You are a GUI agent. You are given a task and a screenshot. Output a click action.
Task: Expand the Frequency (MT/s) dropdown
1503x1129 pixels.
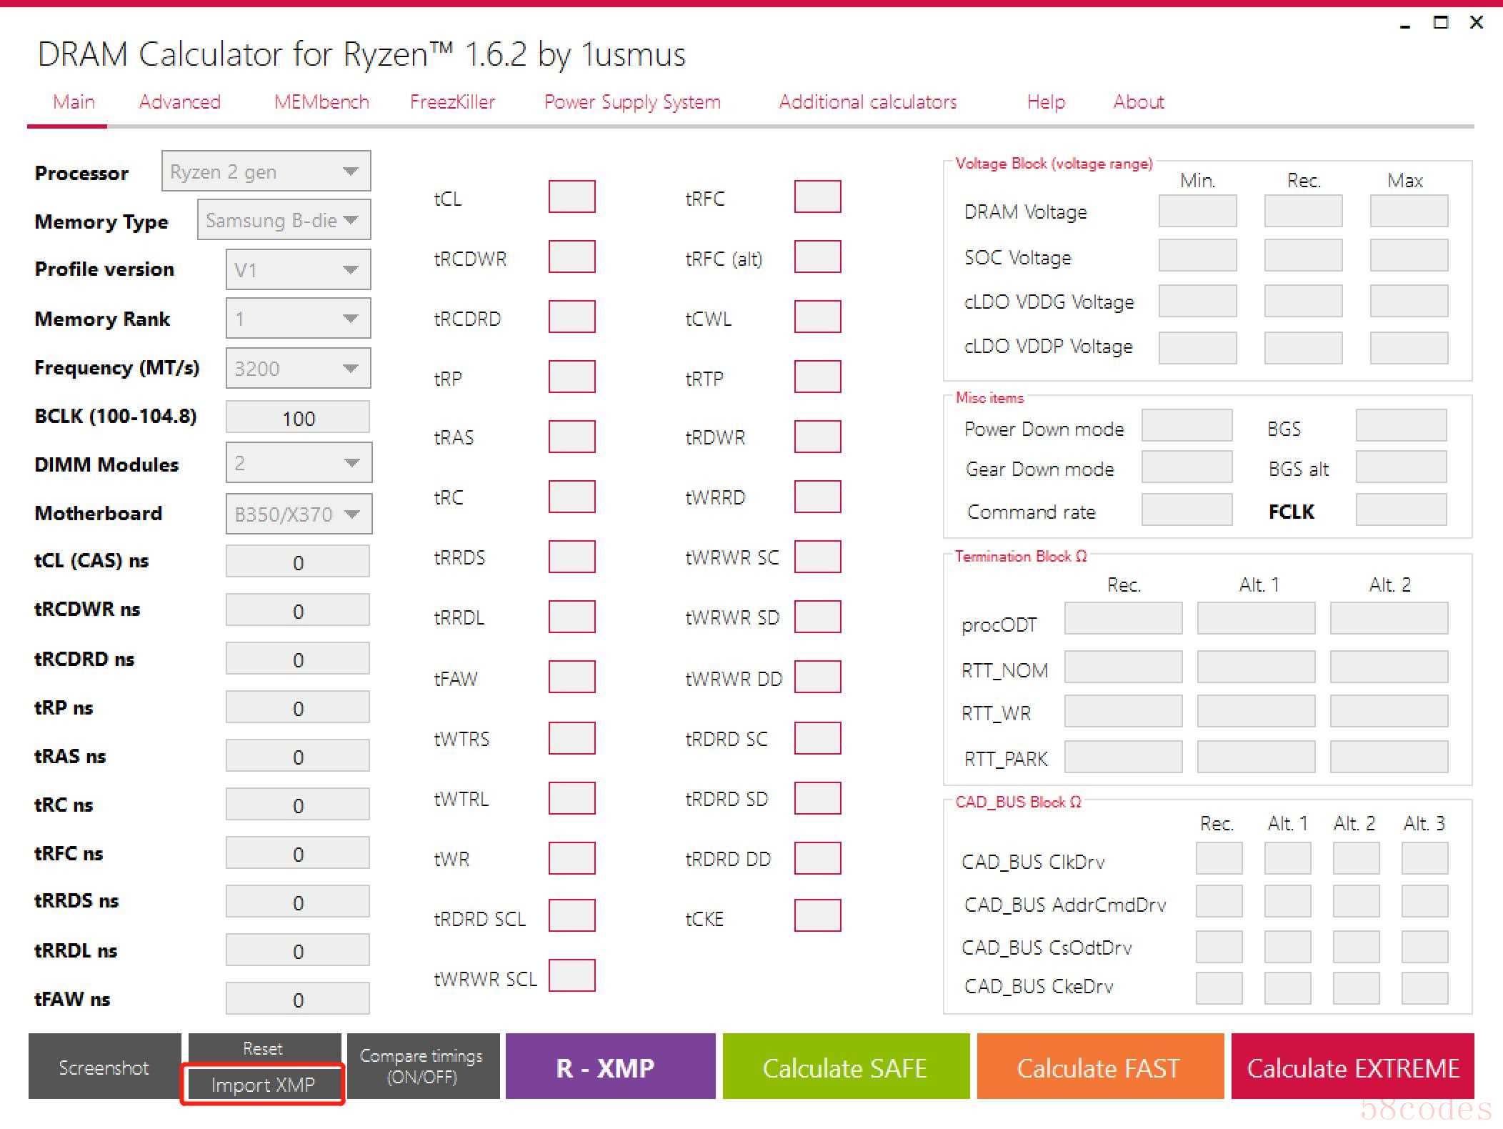298,368
